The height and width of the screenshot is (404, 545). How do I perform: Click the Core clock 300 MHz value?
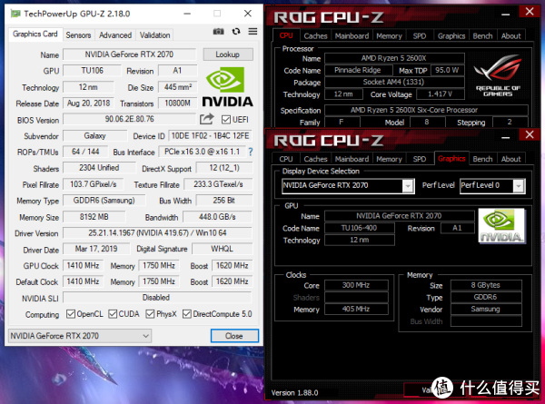click(356, 285)
